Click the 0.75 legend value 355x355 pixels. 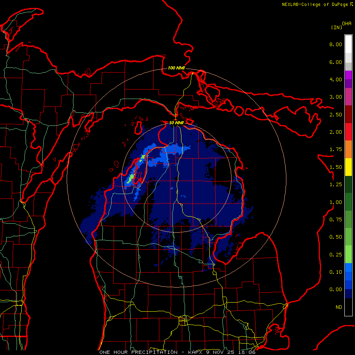(x=336, y=219)
